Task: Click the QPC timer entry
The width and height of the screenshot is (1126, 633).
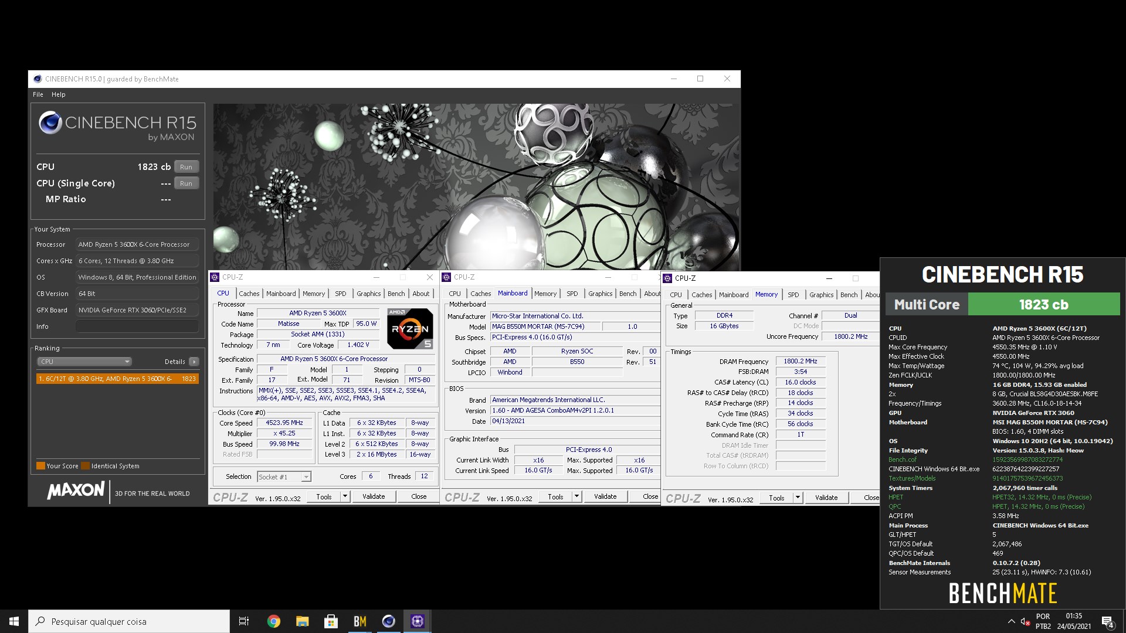Action: (x=894, y=506)
